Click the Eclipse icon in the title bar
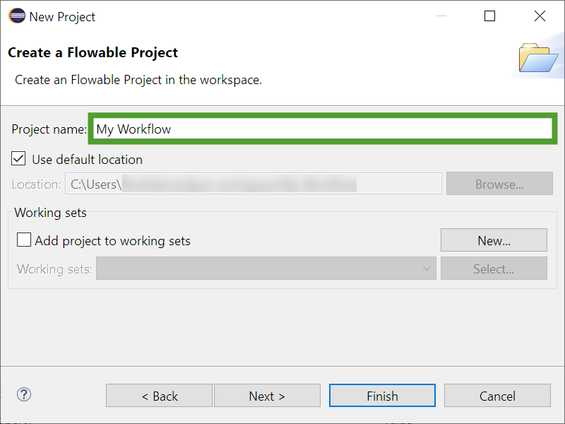Image resolution: width=565 pixels, height=424 pixels. click(17, 16)
